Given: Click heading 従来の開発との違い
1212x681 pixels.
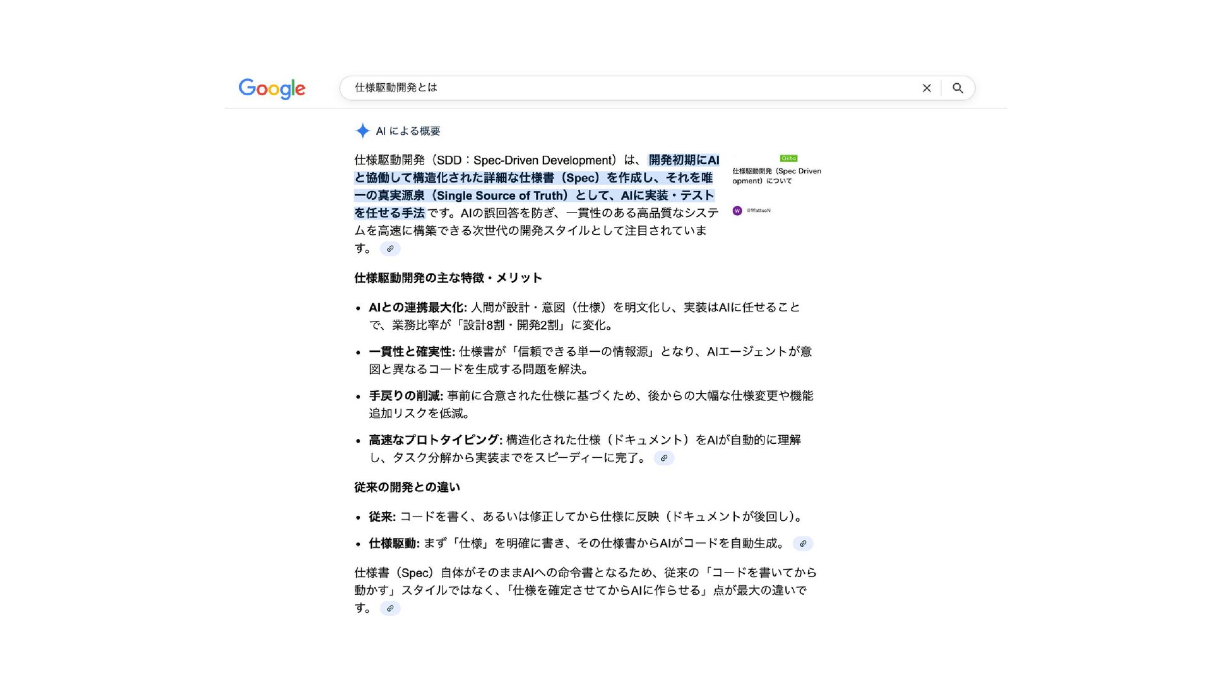Looking at the screenshot, I should pos(407,487).
